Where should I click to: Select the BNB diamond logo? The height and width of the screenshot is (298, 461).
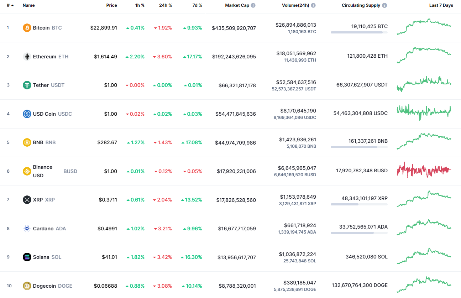pyautogui.click(x=27, y=142)
